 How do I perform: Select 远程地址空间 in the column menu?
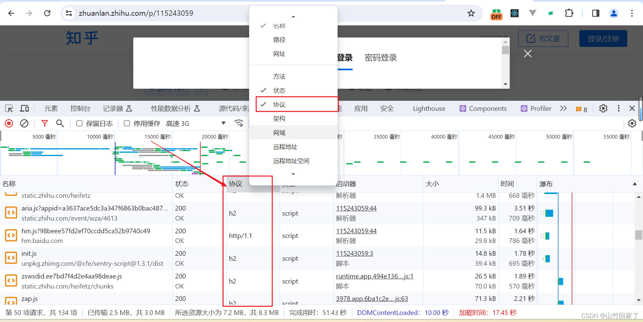(293, 161)
